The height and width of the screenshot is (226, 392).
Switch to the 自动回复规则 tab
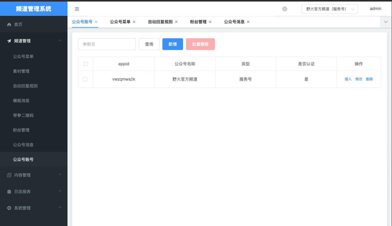pos(160,22)
